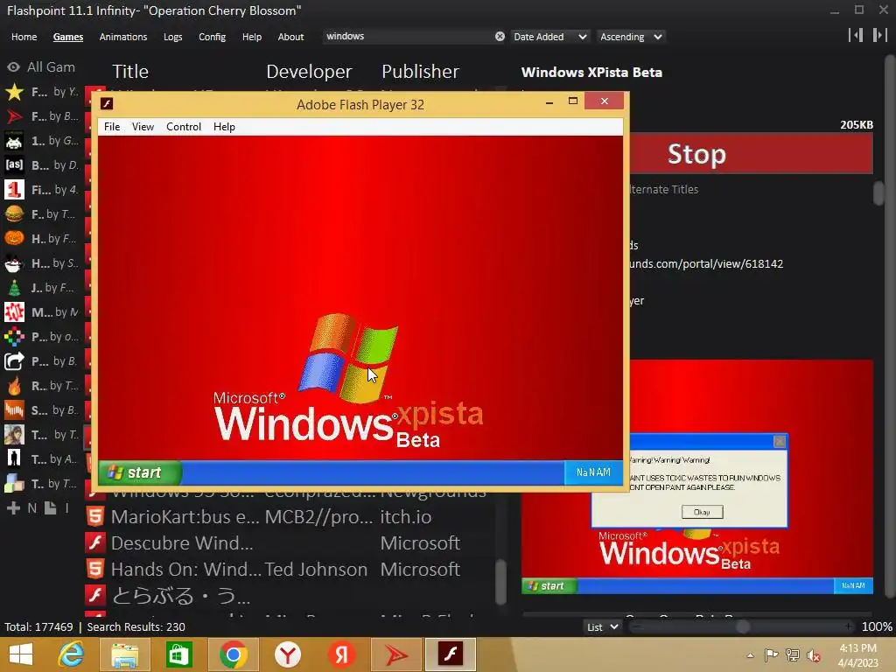The image size is (896, 672).
Task: Select the share arrow playlist icon
Action: point(14,361)
